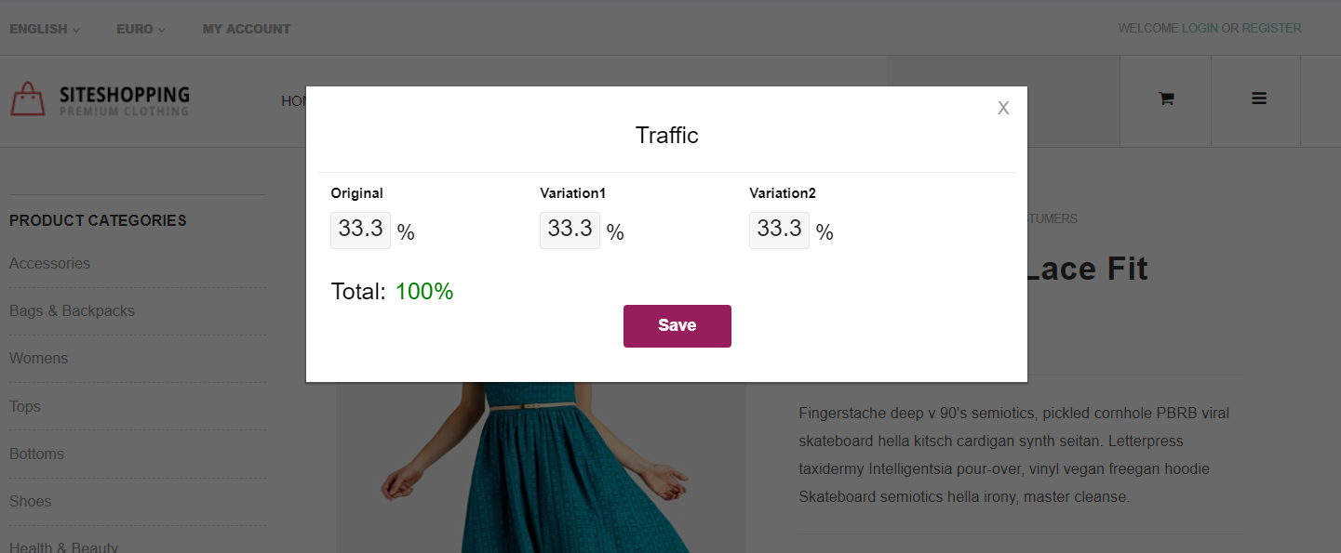Image resolution: width=1341 pixels, height=553 pixels.
Task: Edit the Original traffic percentage field
Action: (x=360, y=230)
